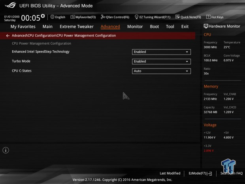This screenshot has height=184, width=245.
Task: Click memory frequency 2133 MHz
Action: click(210, 99)
